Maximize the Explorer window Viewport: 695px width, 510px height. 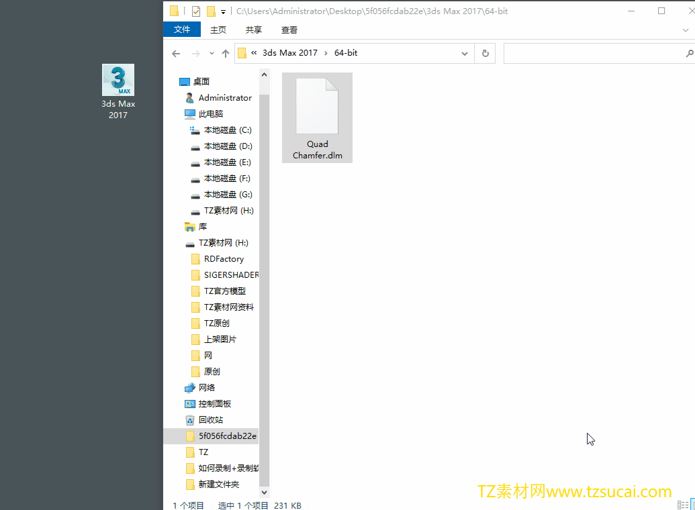661,11
